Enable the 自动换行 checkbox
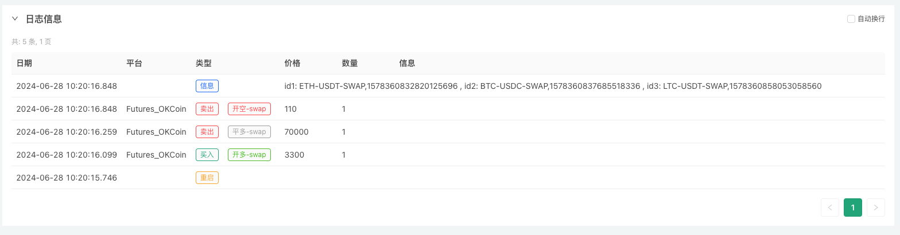Screen dimensions: 900x235 [x=851, y=19]
